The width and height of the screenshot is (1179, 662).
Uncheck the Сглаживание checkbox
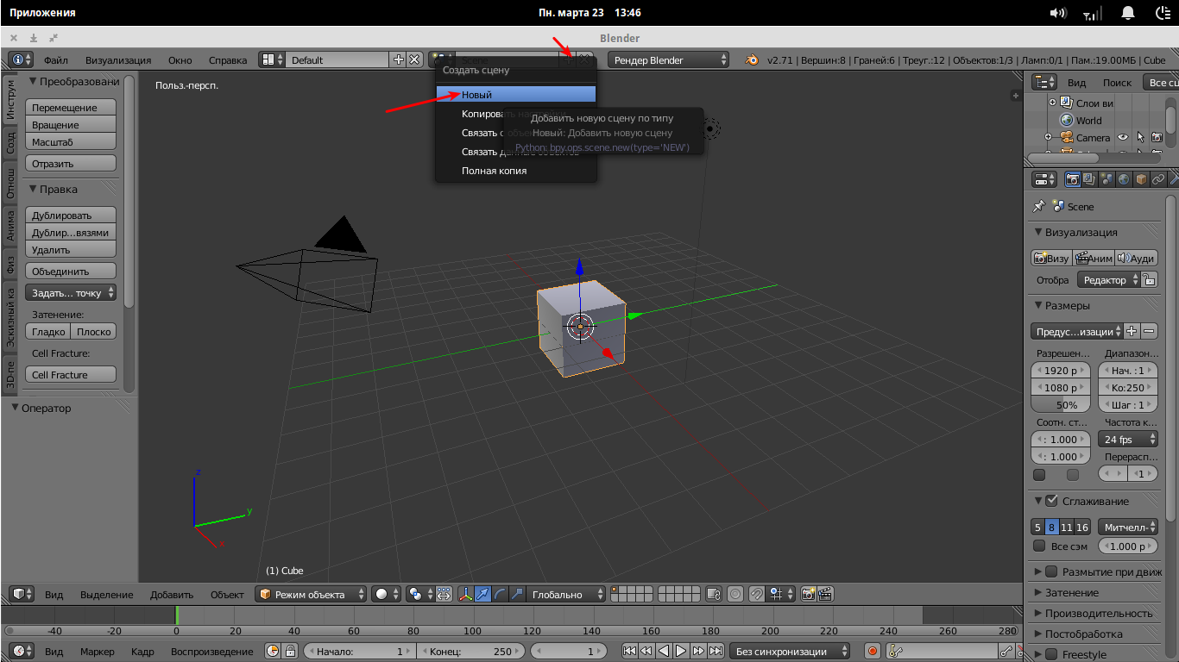pos(1051,501)
